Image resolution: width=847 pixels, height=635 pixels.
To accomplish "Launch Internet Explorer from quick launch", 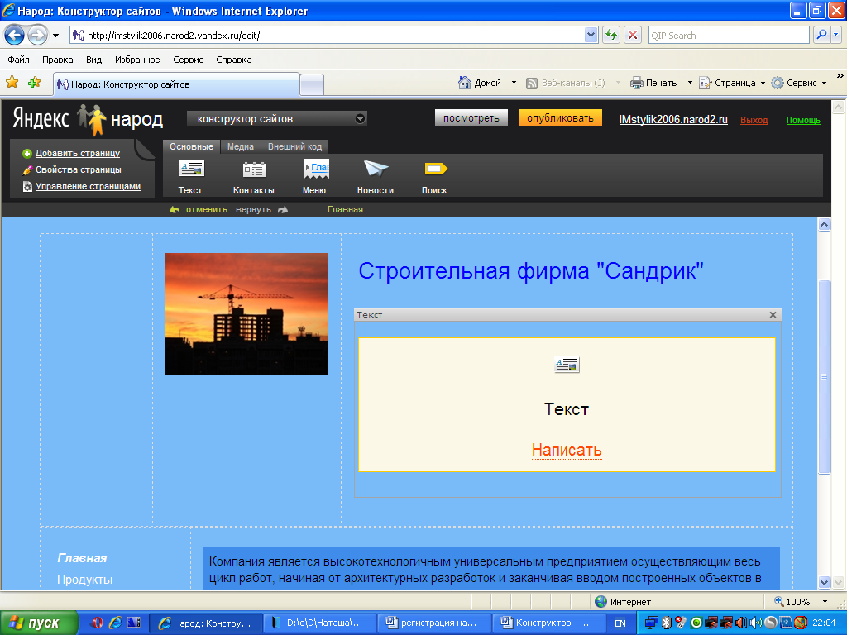I will (115, 623).
